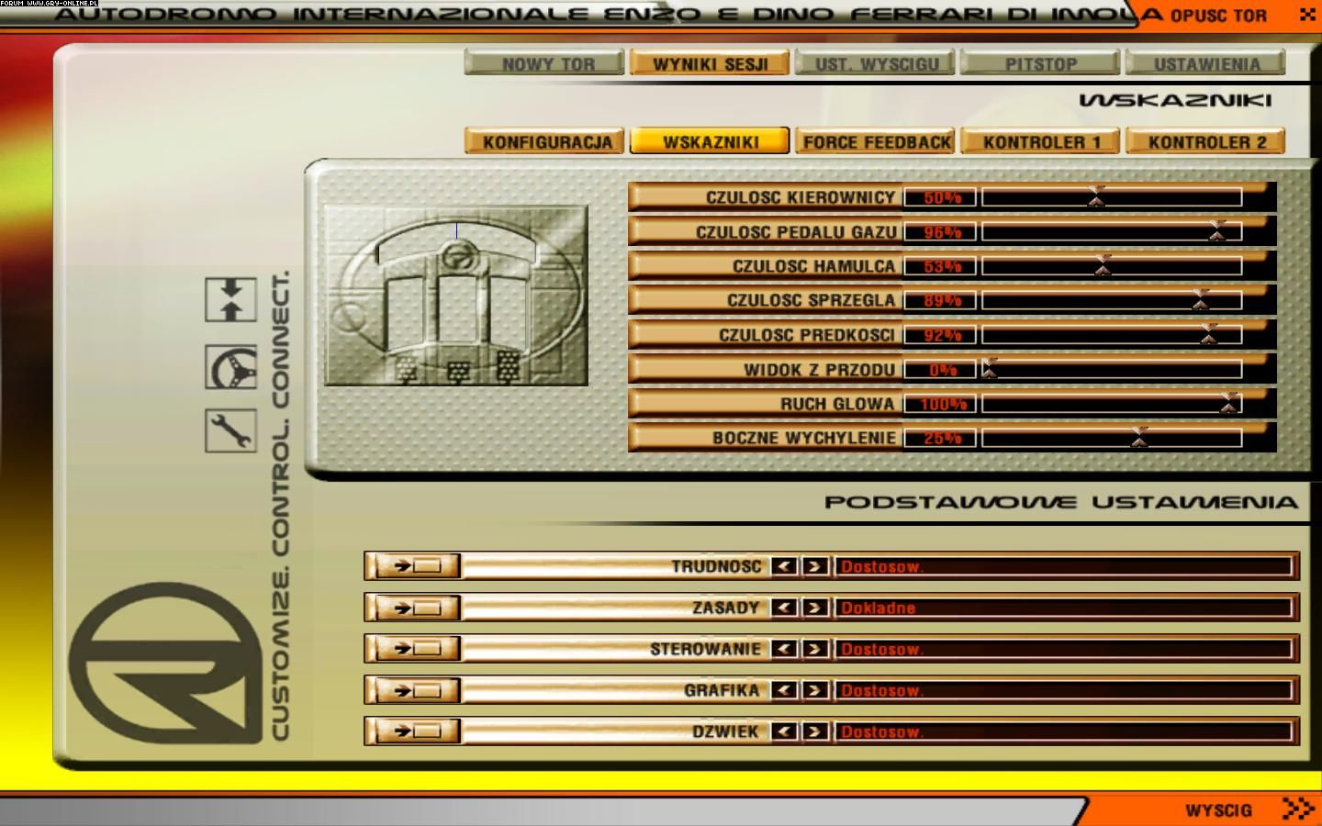Screen dimensions: 1322x826
Task: Open the PITSTOP tab
Action: (1040, 63)
